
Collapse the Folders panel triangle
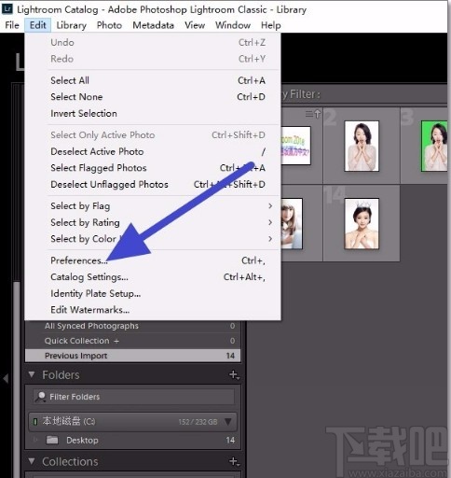point(32,374)
